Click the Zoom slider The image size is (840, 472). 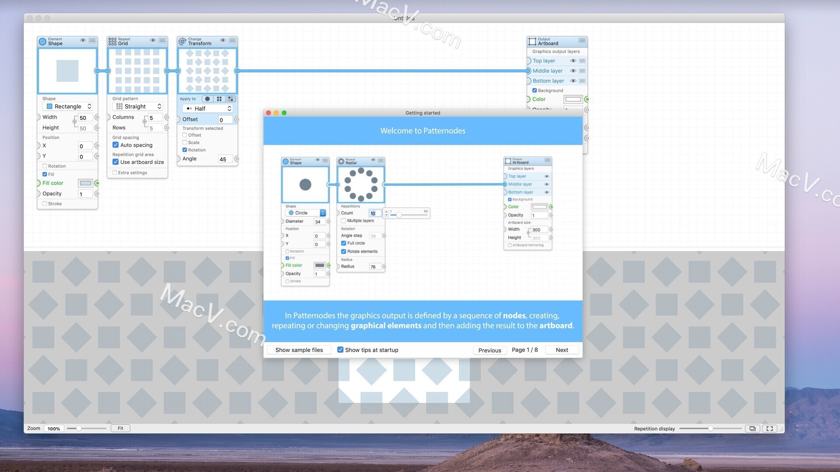coord(87,428)
